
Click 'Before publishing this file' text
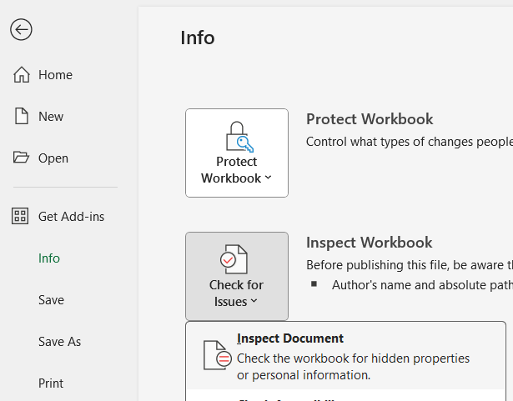point(410,265)
